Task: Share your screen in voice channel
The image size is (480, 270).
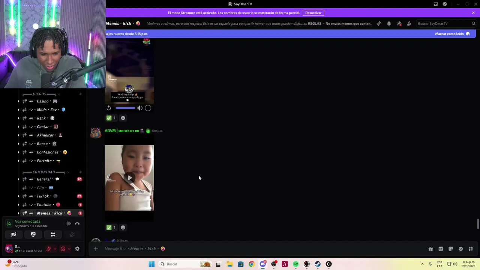Action: coord(33,234)
